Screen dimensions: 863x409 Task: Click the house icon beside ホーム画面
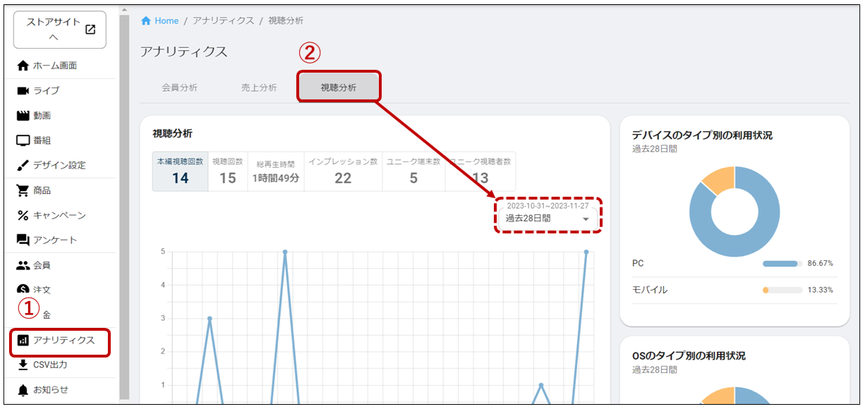(x=23, y=66)
